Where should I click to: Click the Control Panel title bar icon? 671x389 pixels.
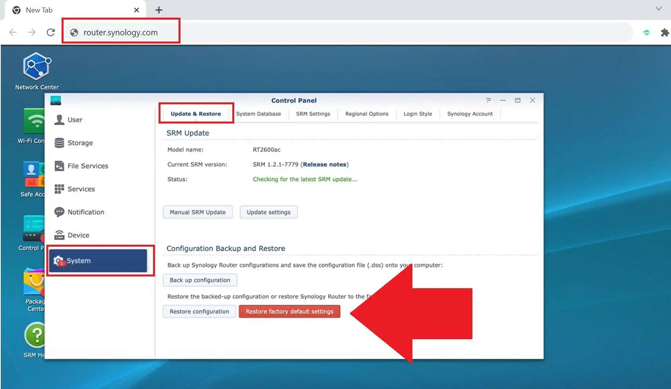[x=56, y=100]
